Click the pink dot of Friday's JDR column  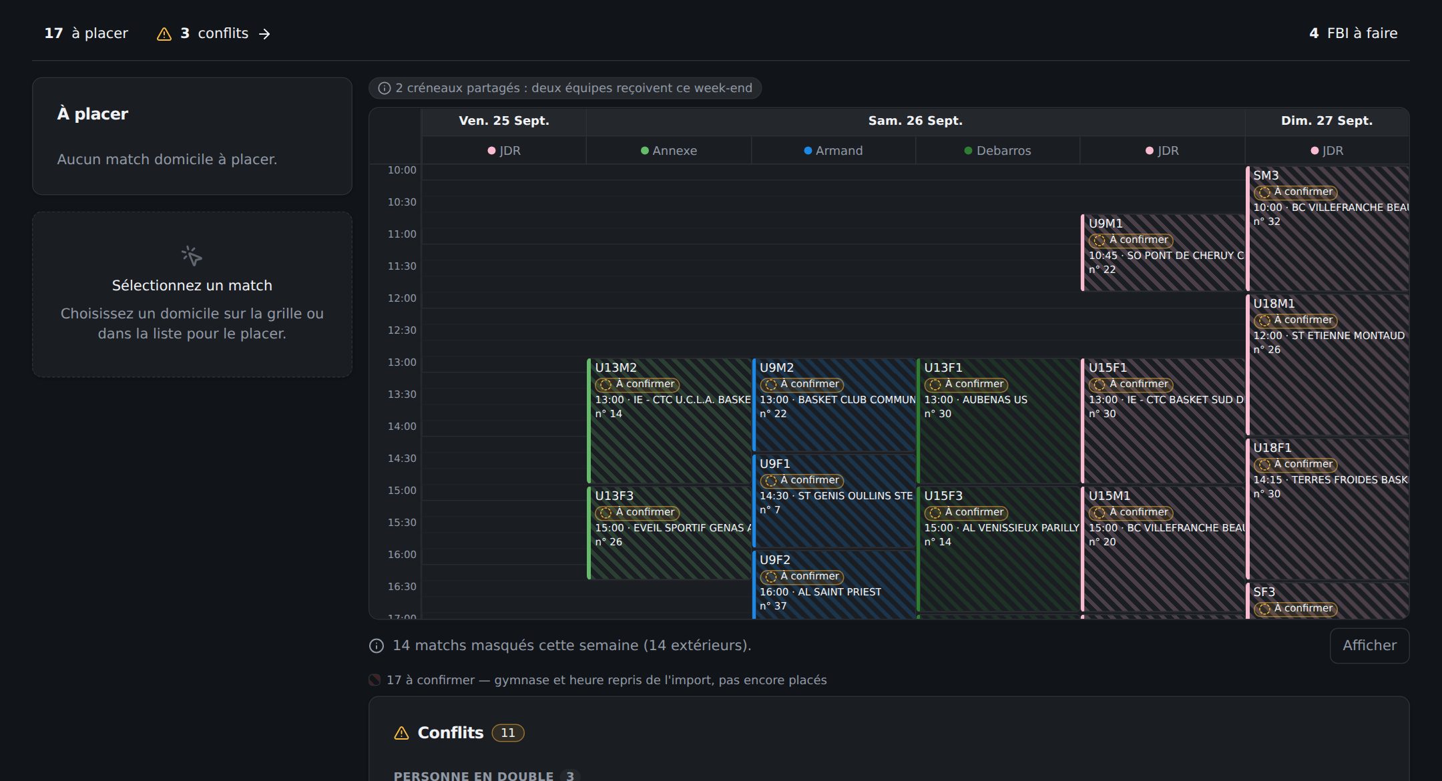click(491, 151)
